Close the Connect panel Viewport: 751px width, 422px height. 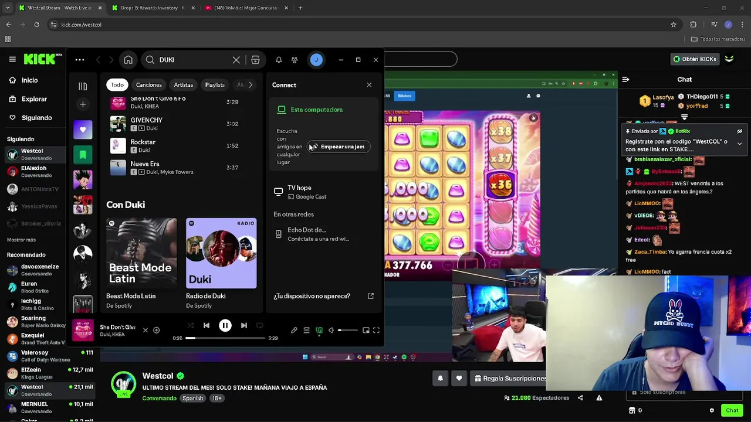369,85
